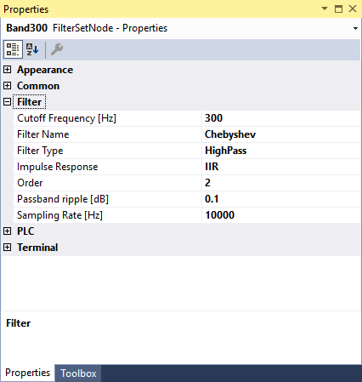Edit the Cutoff Frequency value 300
Viewport: 362px width, 382px height.
click(281, 118)
